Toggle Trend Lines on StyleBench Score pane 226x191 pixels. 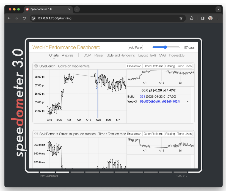pos(184,66)
